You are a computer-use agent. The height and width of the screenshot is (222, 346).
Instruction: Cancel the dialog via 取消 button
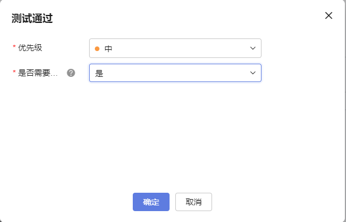[194, 202]
